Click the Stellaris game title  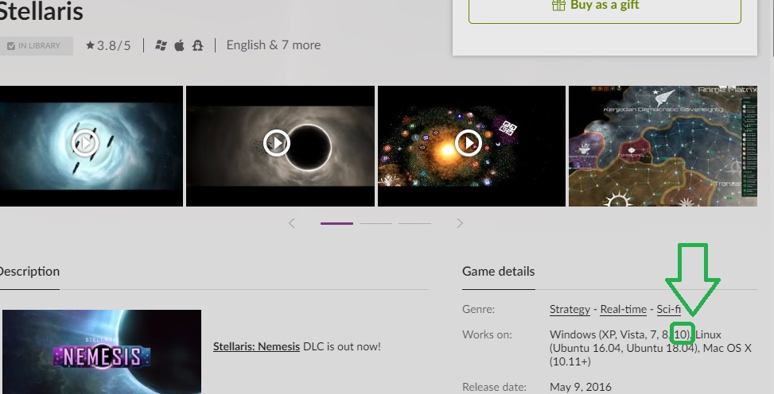[41, 11]
